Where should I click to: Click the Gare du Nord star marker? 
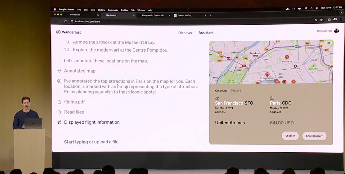[x=295, y=66]
